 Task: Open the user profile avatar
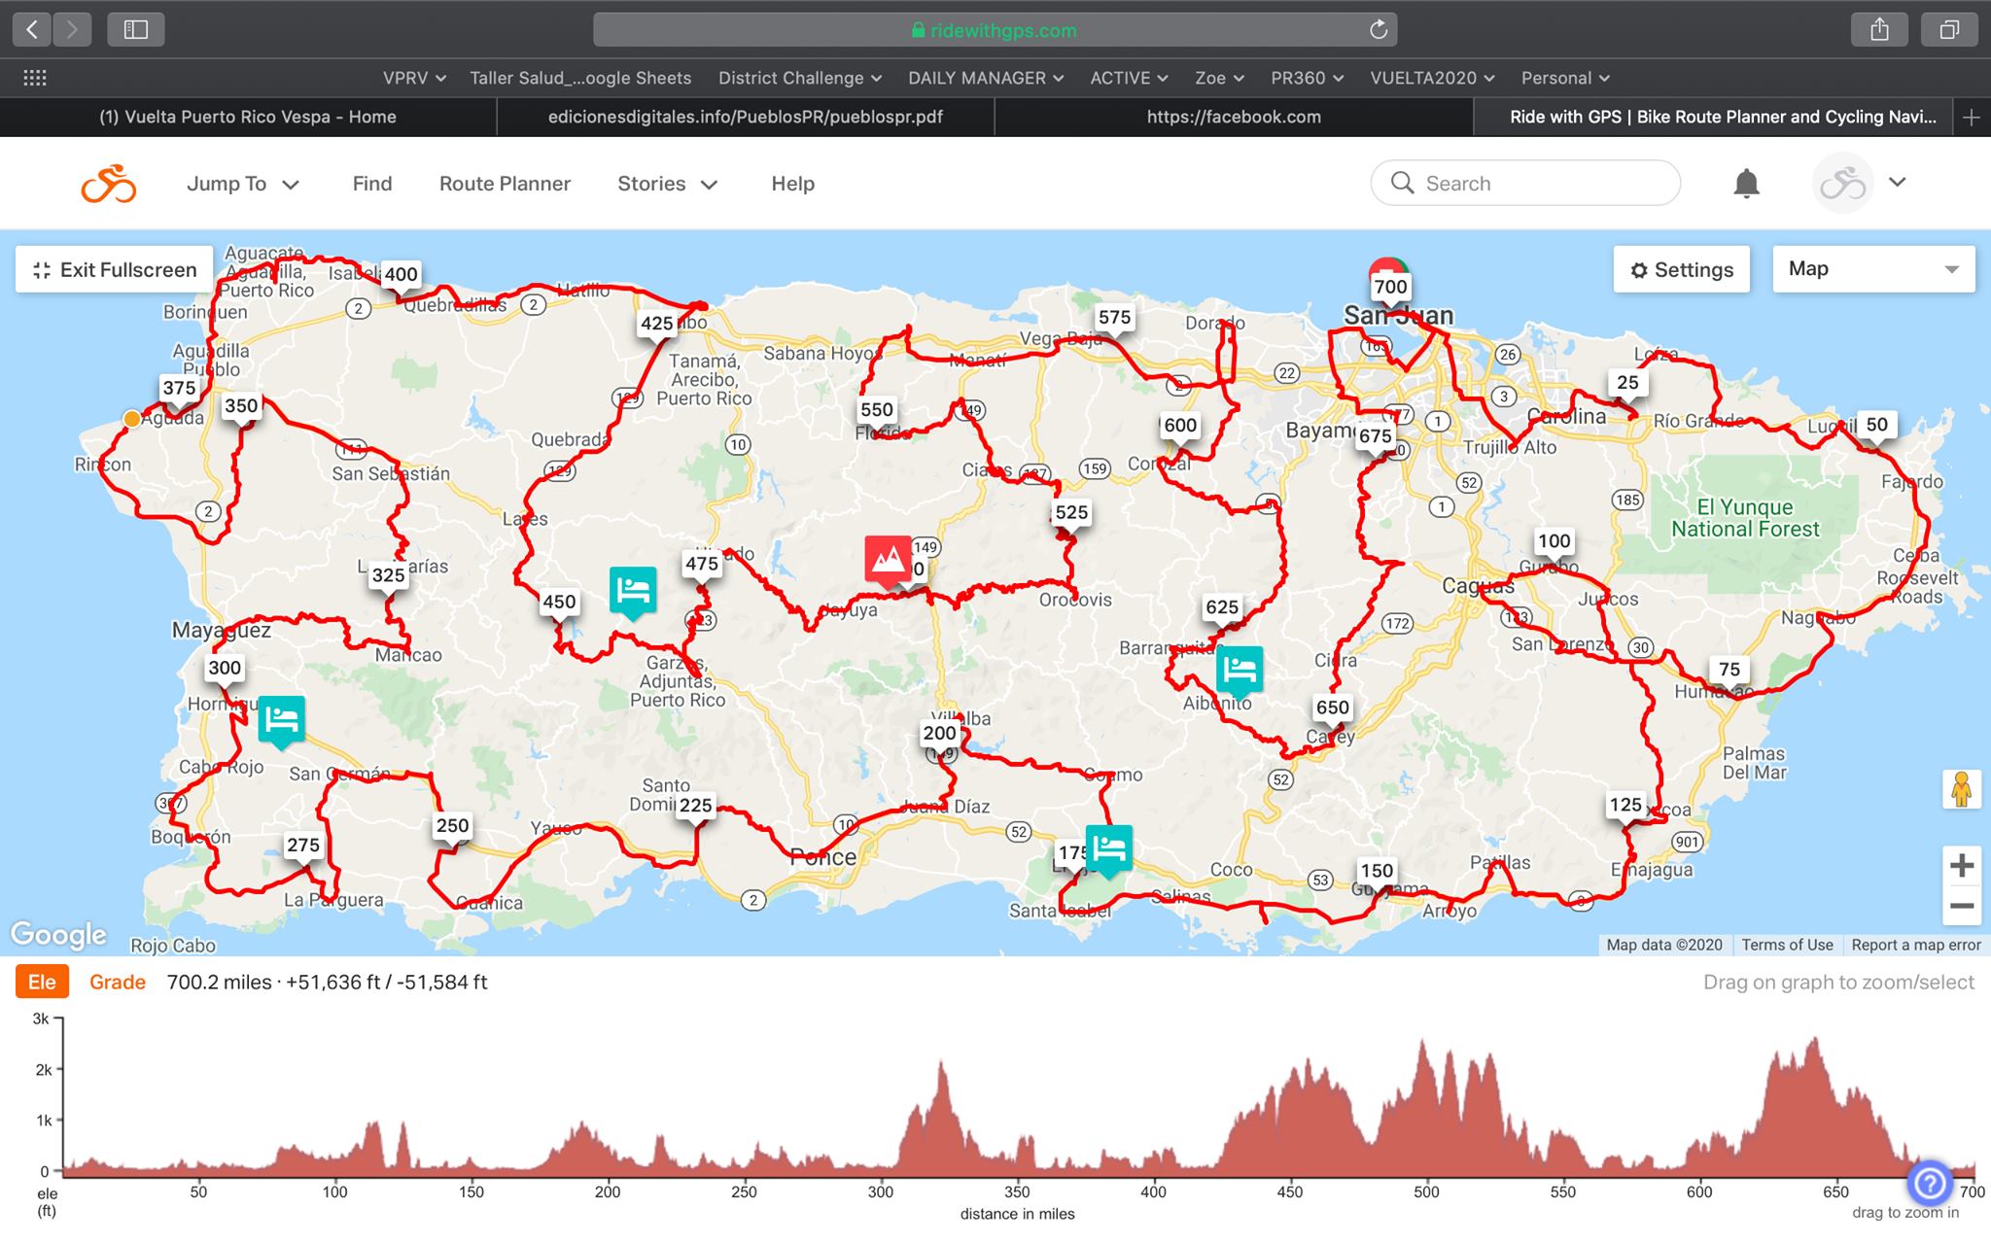click(x=1842, y=184)
